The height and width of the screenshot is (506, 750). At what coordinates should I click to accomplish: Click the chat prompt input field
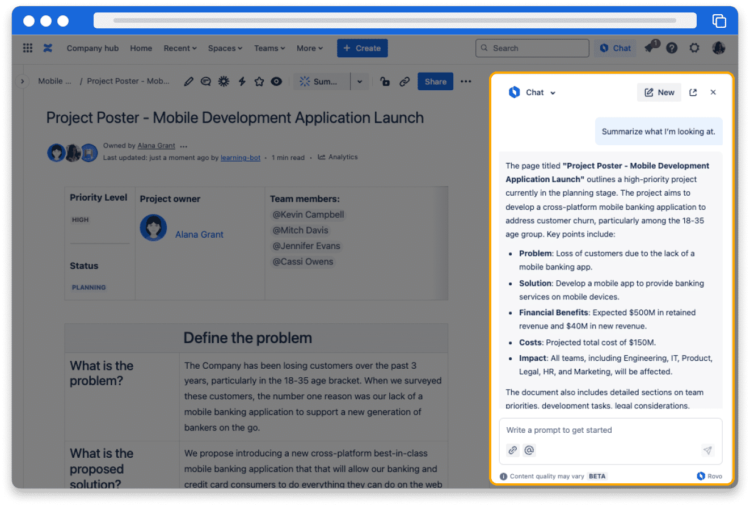point(610,431)
